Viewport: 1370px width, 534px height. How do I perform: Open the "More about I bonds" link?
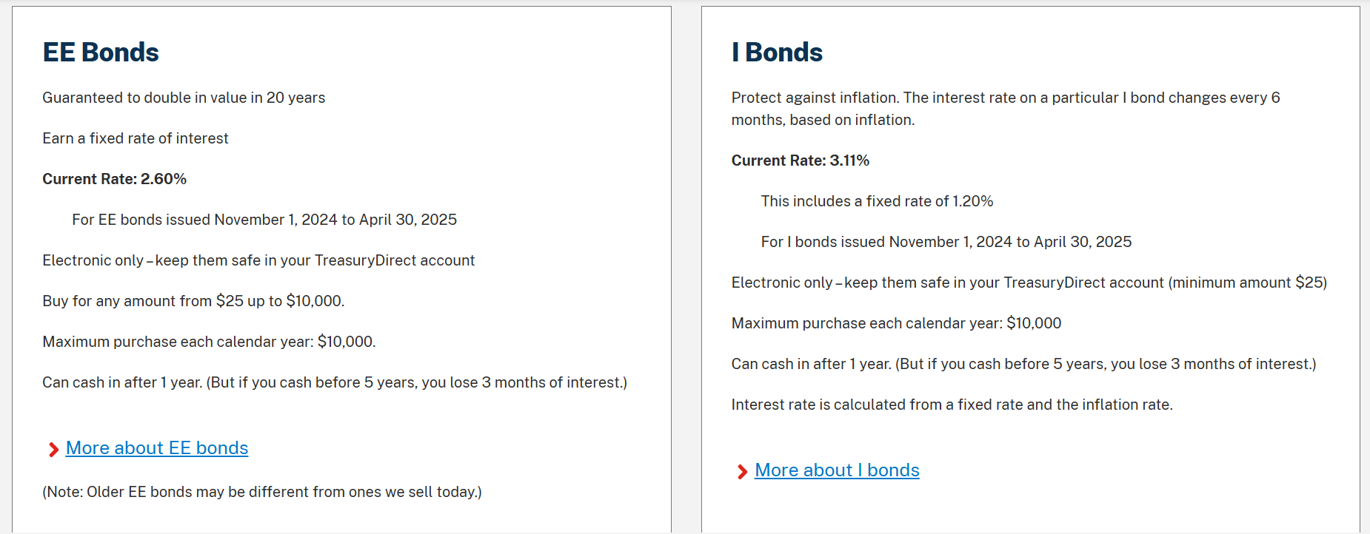837,470
